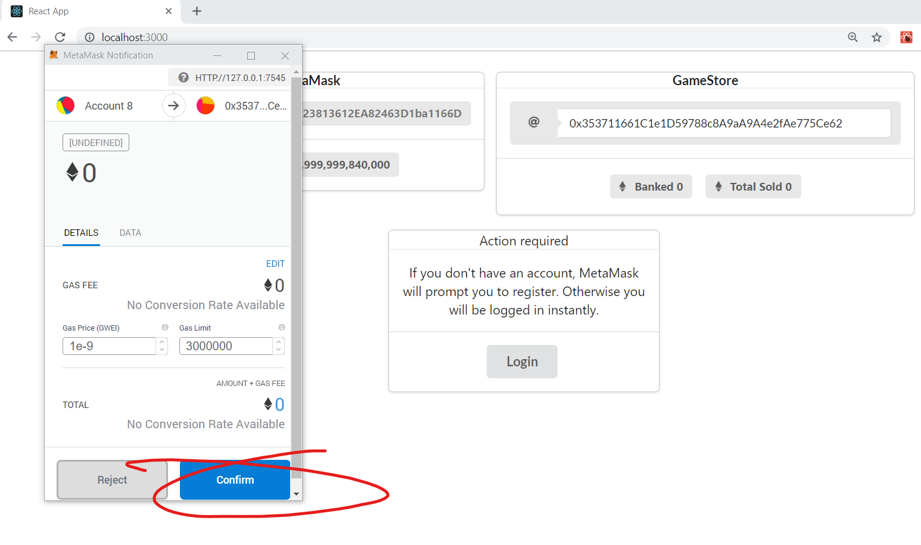Image resolution: width=921 pixels, height=545 pixels.
Task: Click the HTTP//127.0.0.1:7545 network label
Action: [x=240, y=77]
